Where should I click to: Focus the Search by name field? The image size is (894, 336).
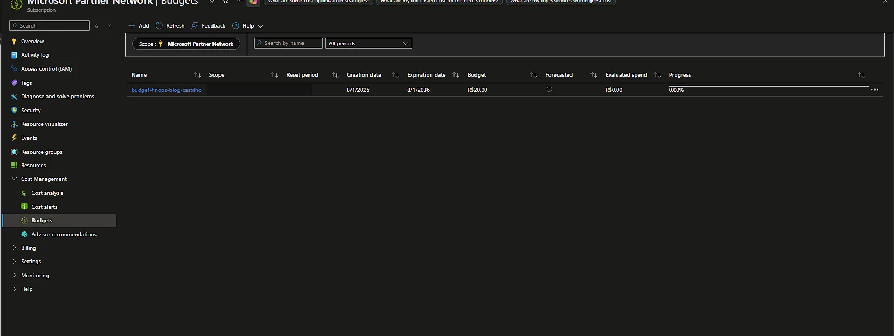click(x=288, y=43)
